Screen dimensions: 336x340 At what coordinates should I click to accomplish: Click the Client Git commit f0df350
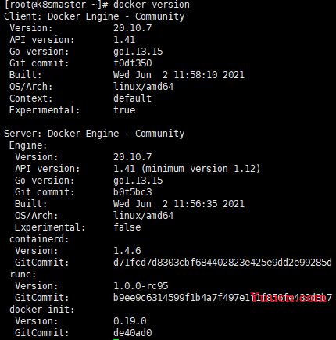point(132,63)
